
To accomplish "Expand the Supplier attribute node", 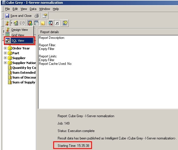I will [5, 58].
